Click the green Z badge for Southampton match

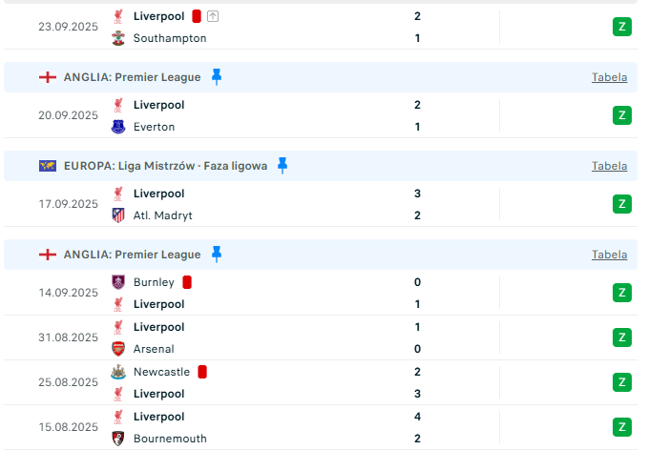622,27
